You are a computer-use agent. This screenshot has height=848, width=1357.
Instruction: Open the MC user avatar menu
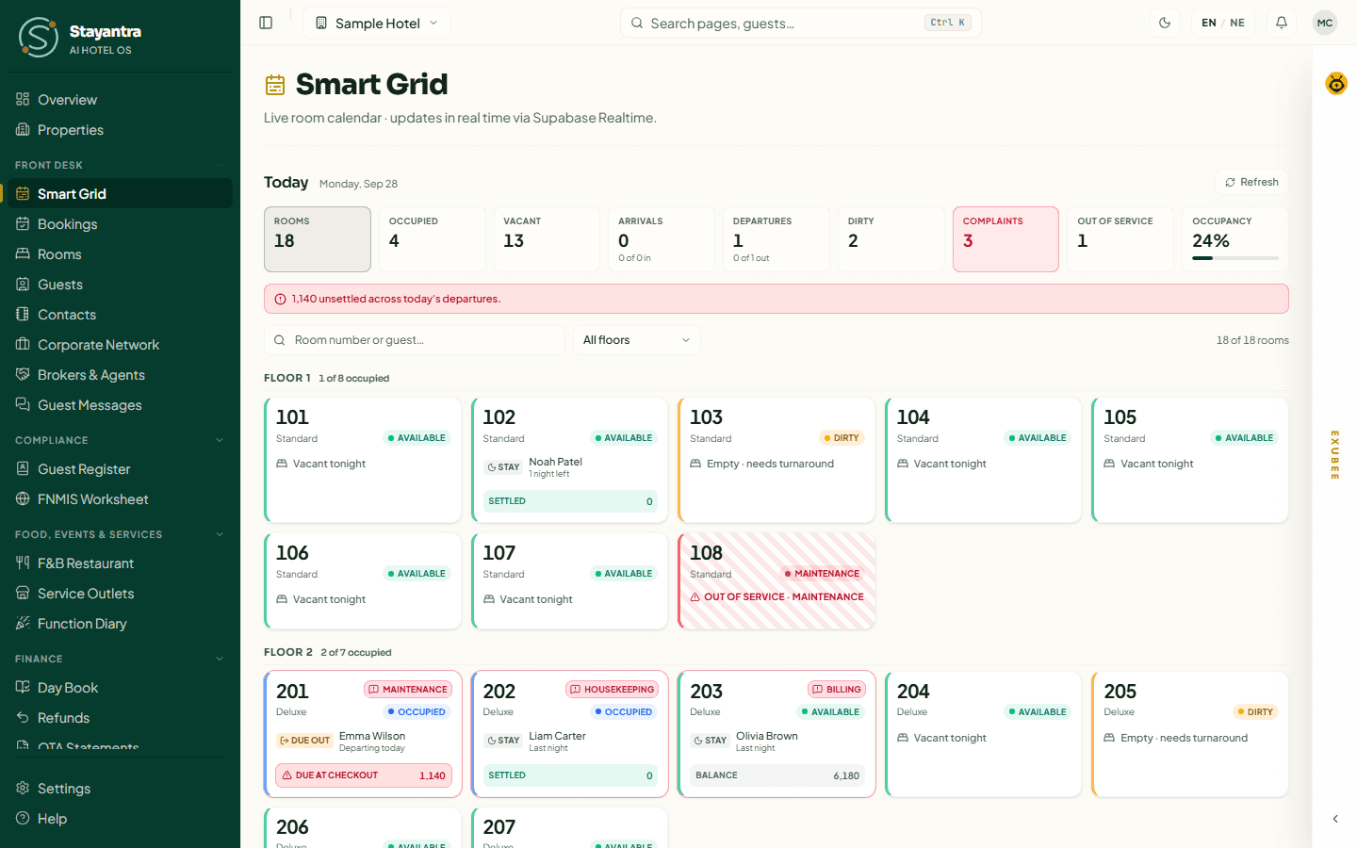point(1325,23)
